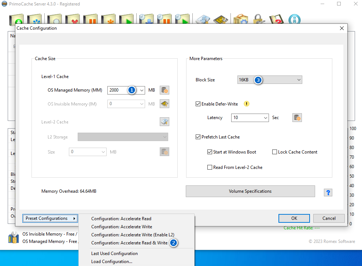
Task: Maximize the PrimoCache Server window
Action: (x=339, y=4)
